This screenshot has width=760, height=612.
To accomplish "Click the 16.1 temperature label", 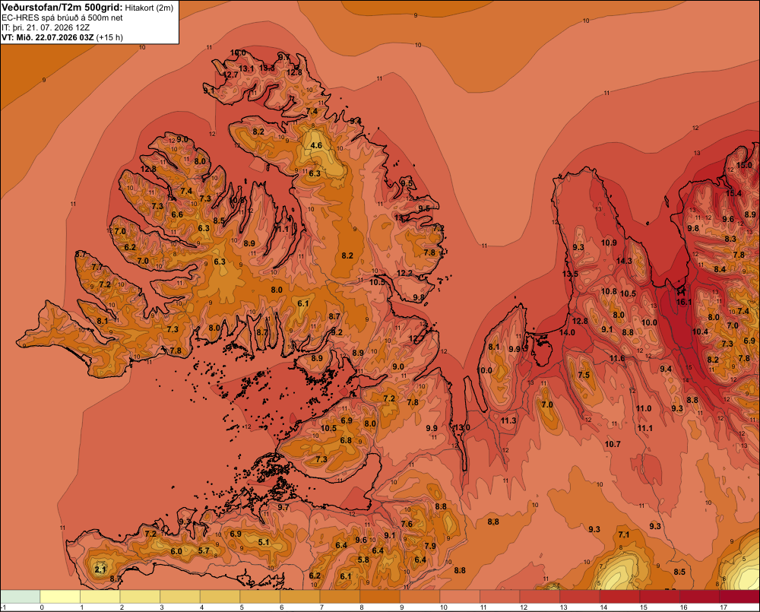I will pyautogui.click(x=684, y=302).
